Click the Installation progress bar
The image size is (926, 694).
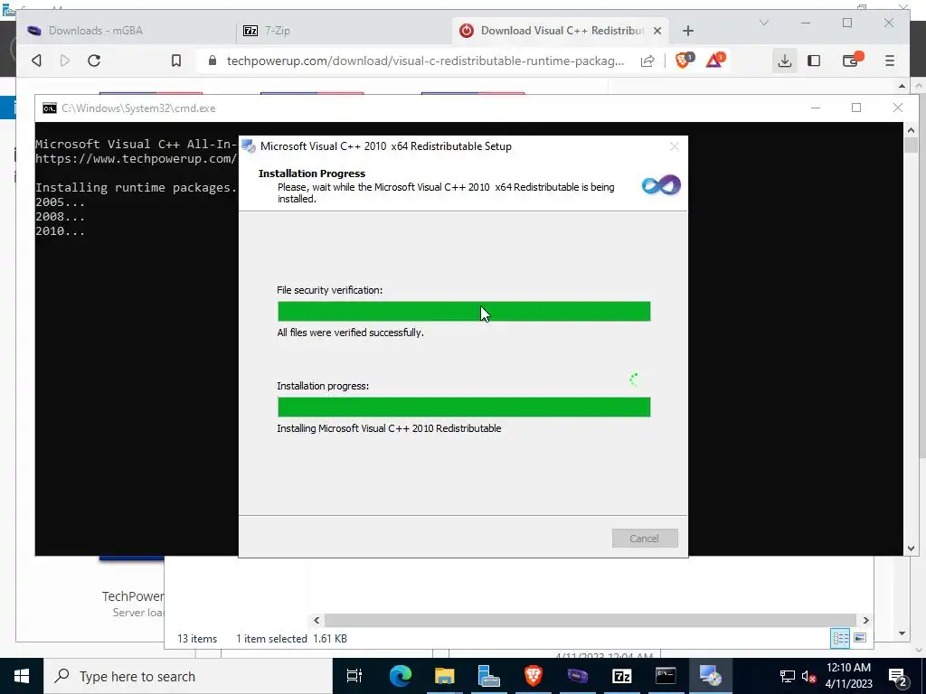464,408
